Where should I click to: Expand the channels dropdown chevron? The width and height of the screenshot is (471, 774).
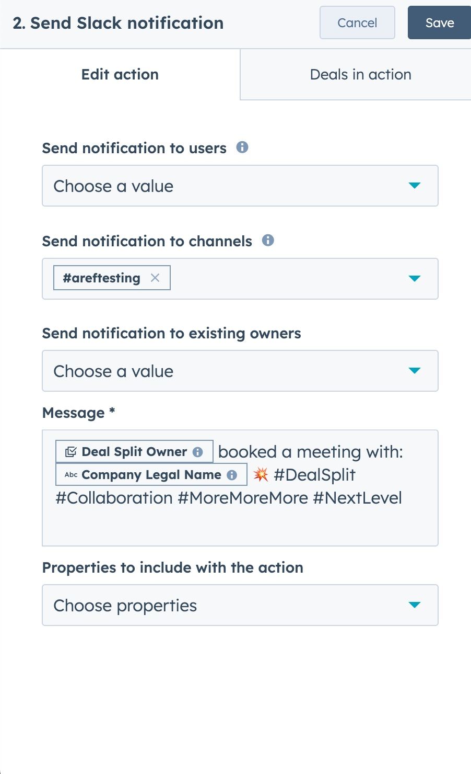click(x=414, y=278)
